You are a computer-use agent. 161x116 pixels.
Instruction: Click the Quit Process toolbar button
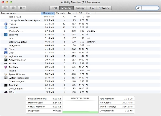(x=5, y=8)
